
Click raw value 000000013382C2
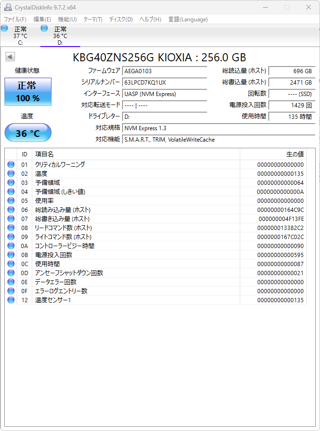tap(281, 228)
